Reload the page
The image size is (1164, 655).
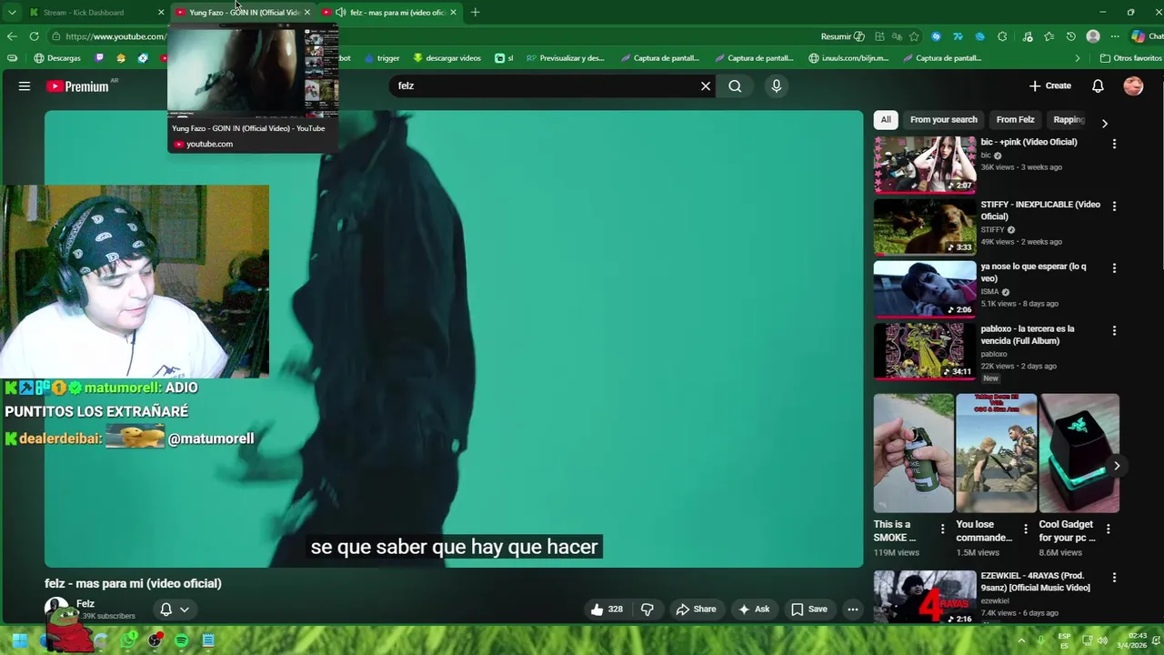34,36
